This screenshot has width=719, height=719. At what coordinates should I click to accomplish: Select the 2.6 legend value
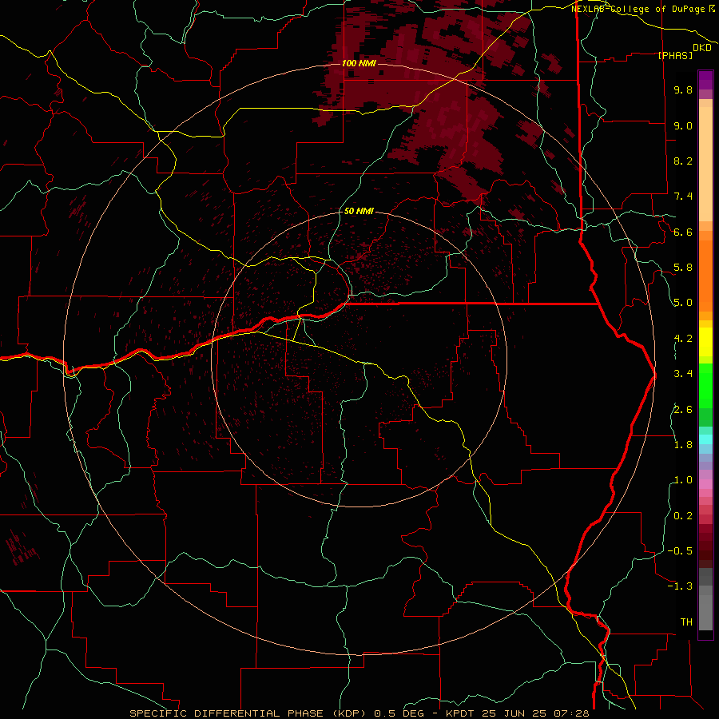683,410
